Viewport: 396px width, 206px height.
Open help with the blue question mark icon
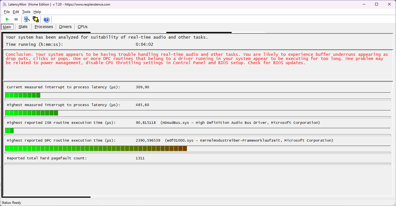(x=46, y=19)
